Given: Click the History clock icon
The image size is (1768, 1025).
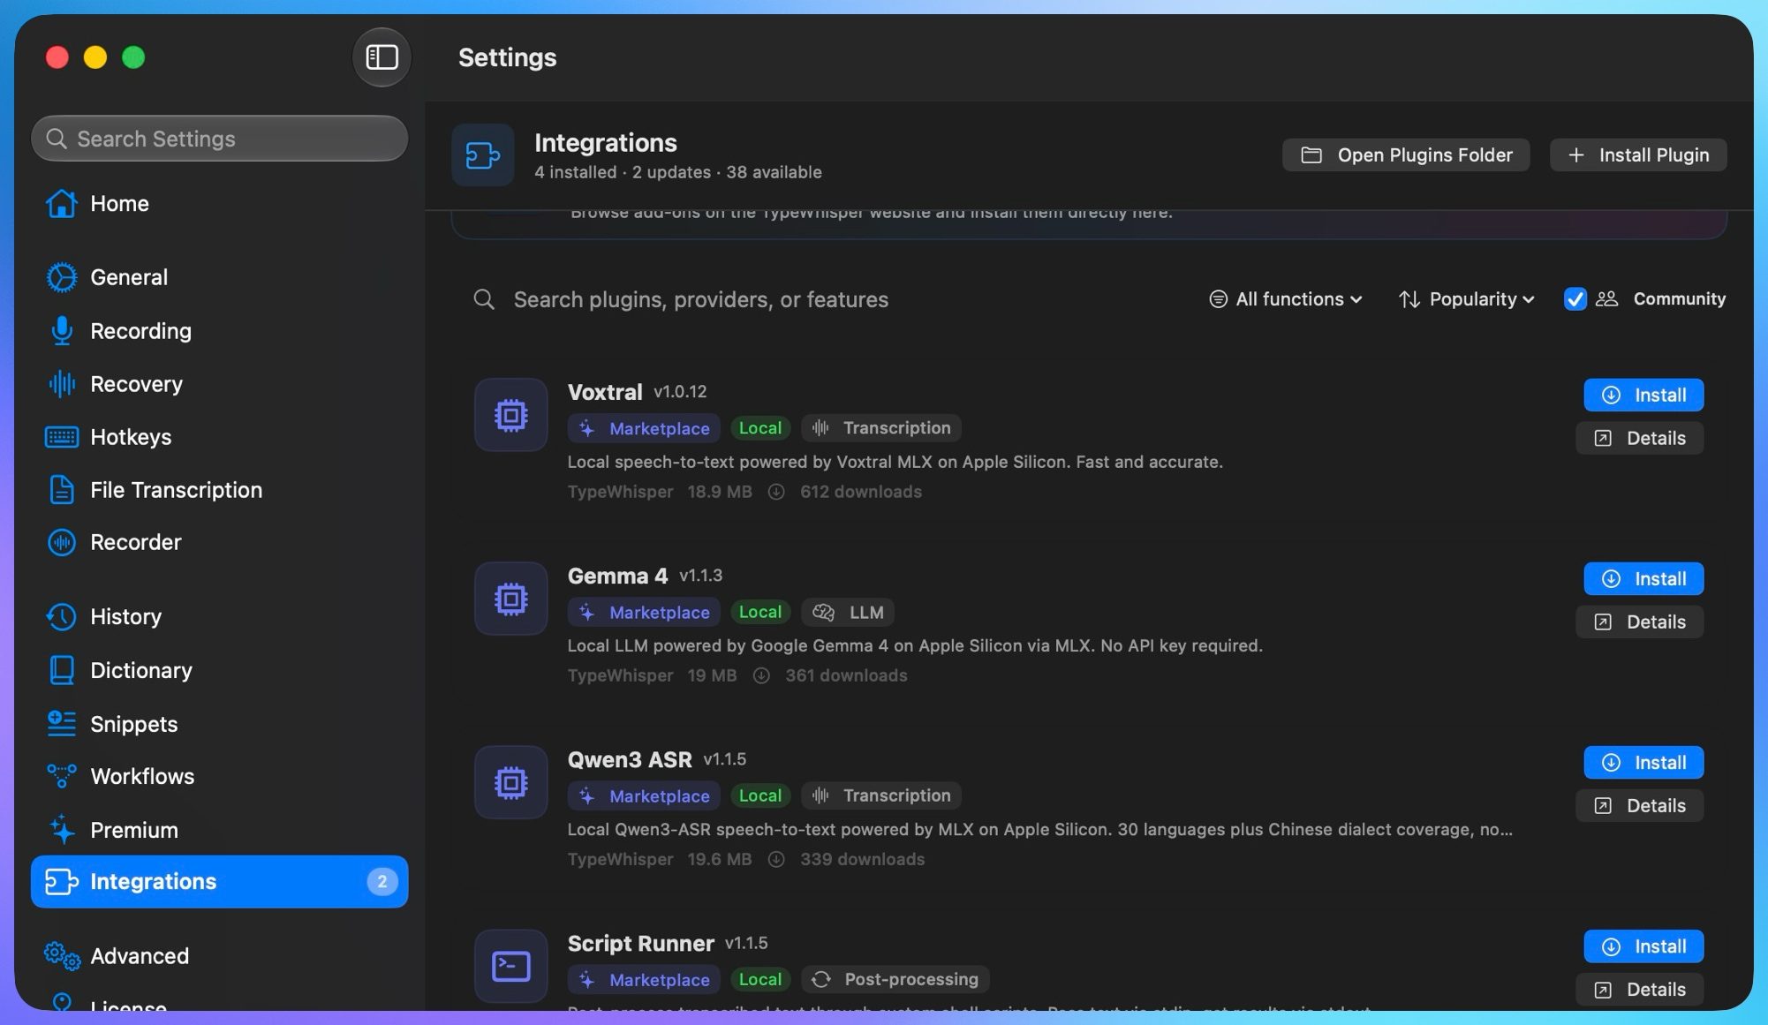Looking at the screenshot, I should click(x=61, y=616).
